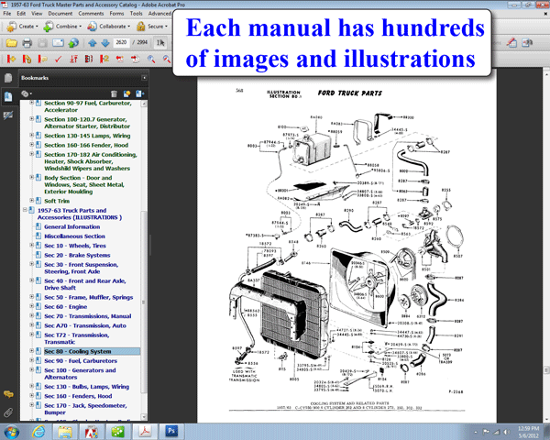This screenshot has width=550, height=440.
Task: Open the View menu
Action: click(x=37, y=14)
